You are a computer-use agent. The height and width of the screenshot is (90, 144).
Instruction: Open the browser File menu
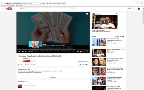point(1,5)
